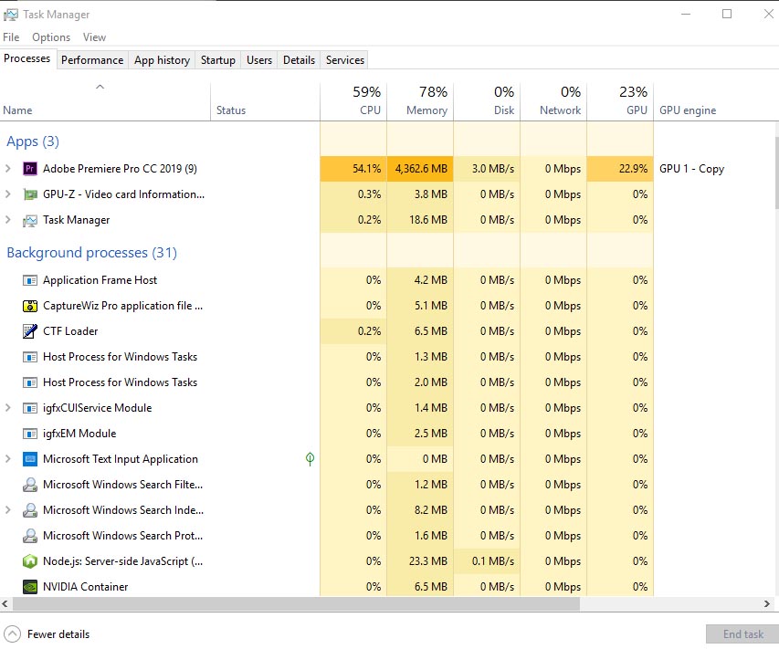Click the GPU-Z video card icon
Image resolution: width=779 pixels, height=649 pixels.
click(30, 194)
